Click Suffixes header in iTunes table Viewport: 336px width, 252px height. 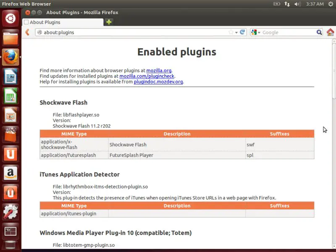coord(280,206)
